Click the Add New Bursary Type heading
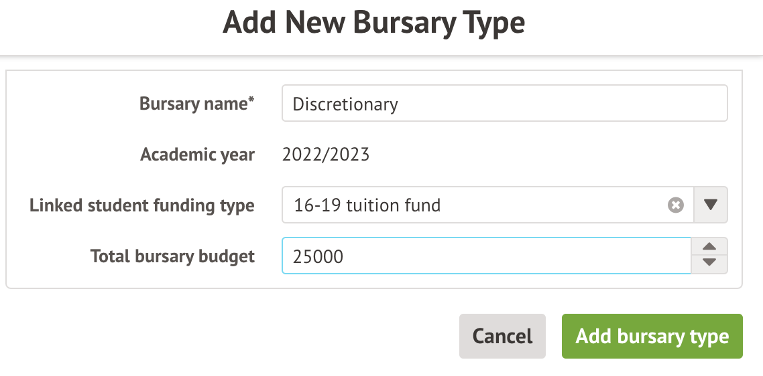 coord(373,23)
